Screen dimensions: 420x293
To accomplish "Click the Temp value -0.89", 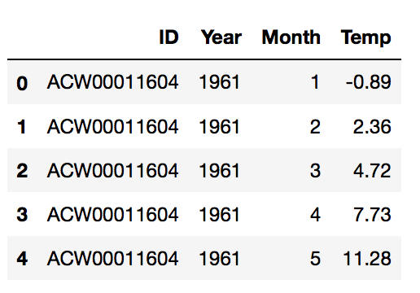I will coord(369,82).
